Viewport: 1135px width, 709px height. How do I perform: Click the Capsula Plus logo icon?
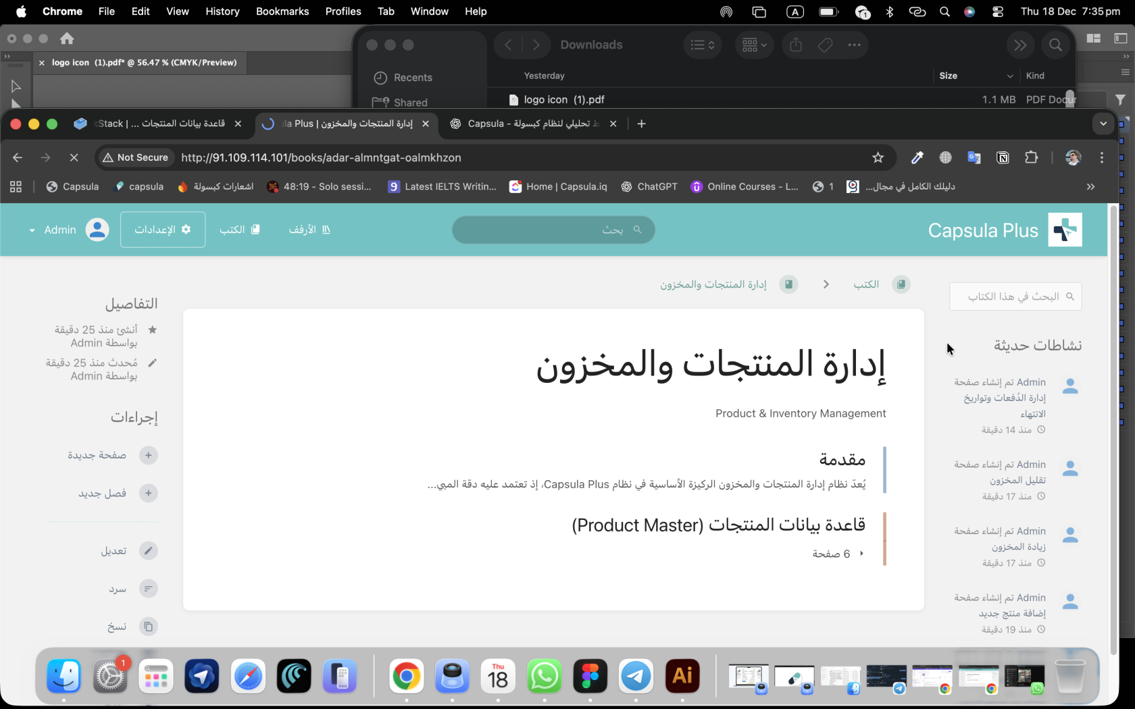click(1065, 230)
